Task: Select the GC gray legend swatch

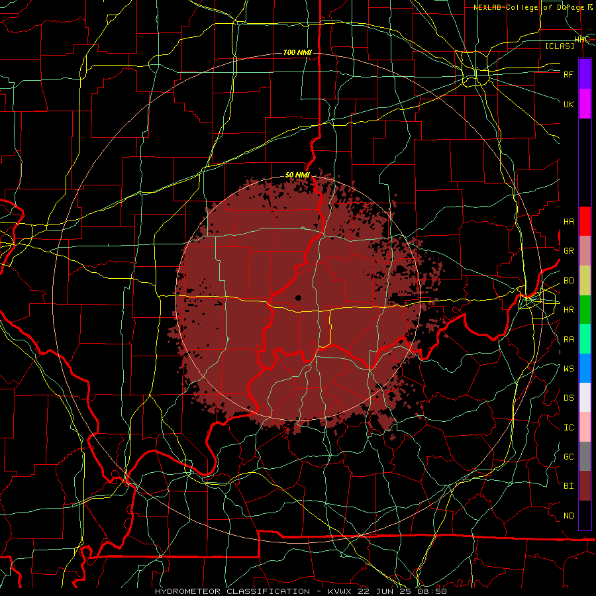Action: click(x=585, y=456)
